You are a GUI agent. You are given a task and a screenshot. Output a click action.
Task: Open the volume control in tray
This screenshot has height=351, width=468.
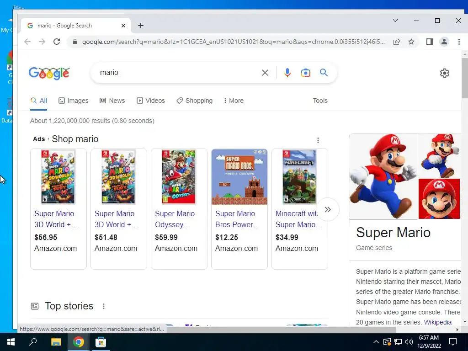(409, 342)
